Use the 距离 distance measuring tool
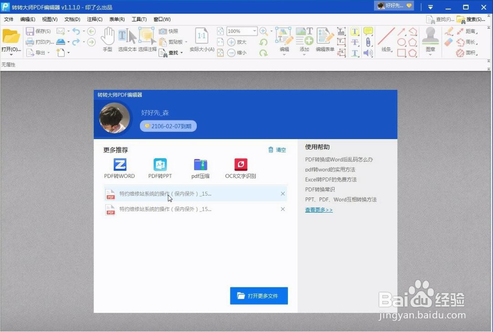 pyautogui.click(x=467, y=31)
